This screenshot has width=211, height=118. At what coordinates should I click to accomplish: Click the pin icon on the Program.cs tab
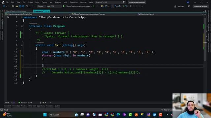point(46,11)
